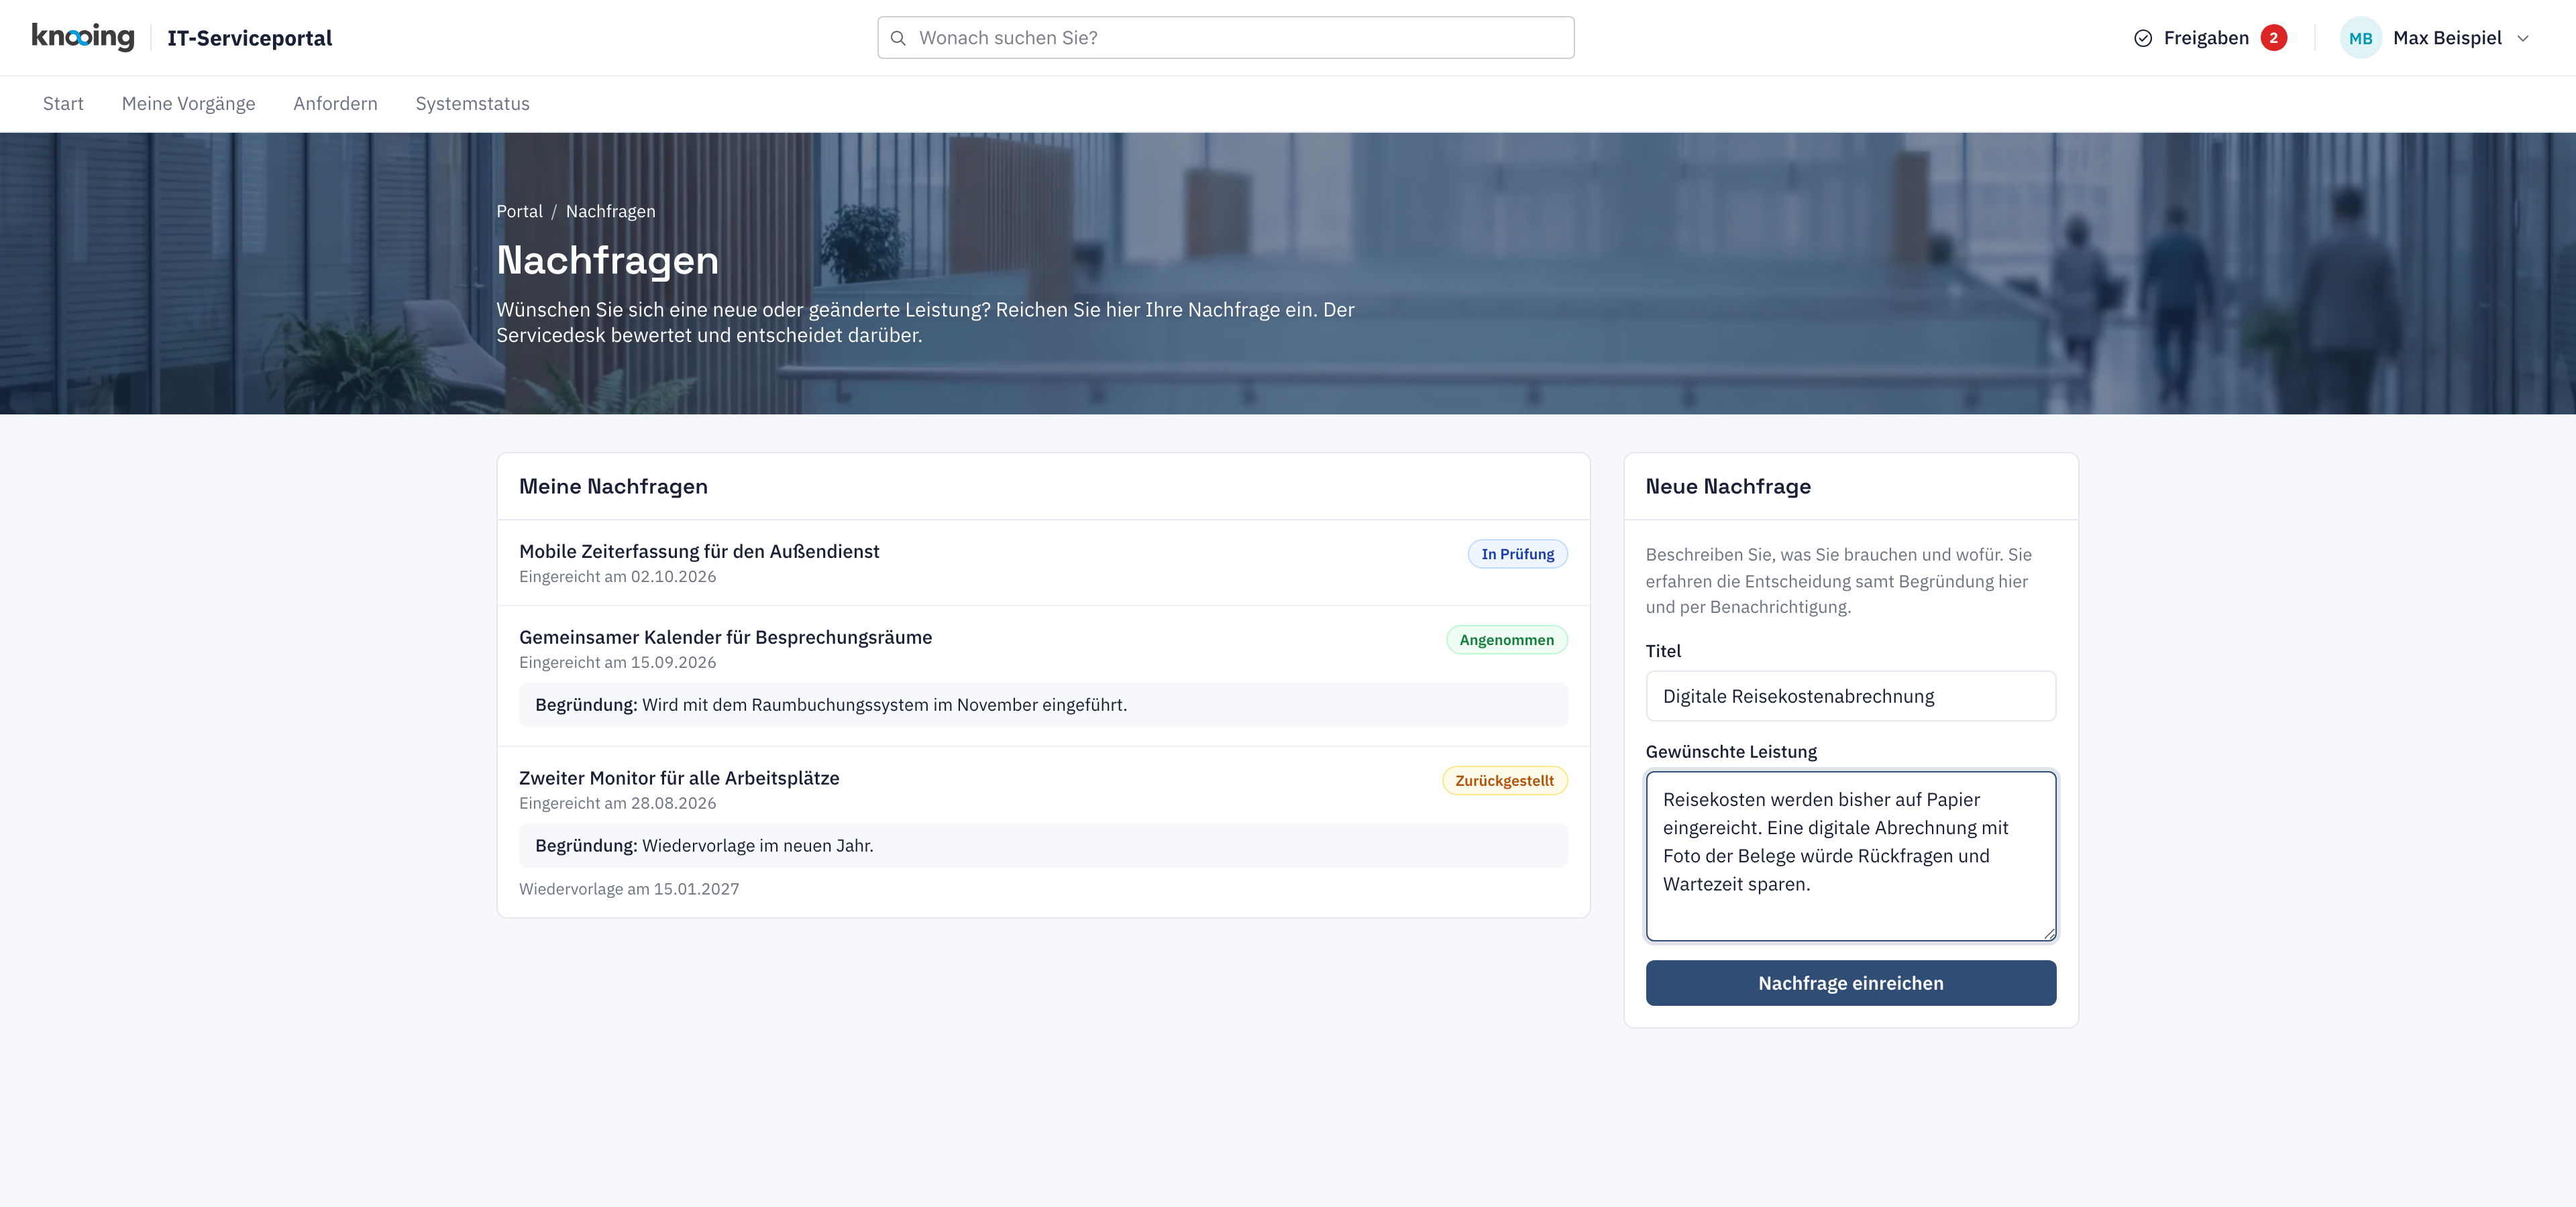Go to Meine Vorgänge tab
The height and width of the screenshot is (1207, 2576).
click(188, 104)
